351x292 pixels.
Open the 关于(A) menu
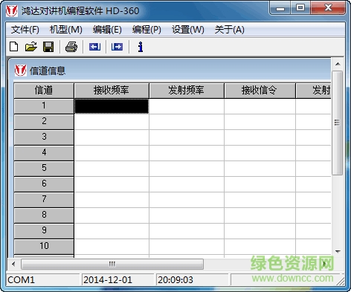230,30
